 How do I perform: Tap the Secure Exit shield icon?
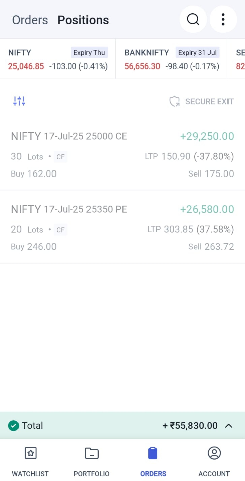pyautogui.click(x=174, y=101)
